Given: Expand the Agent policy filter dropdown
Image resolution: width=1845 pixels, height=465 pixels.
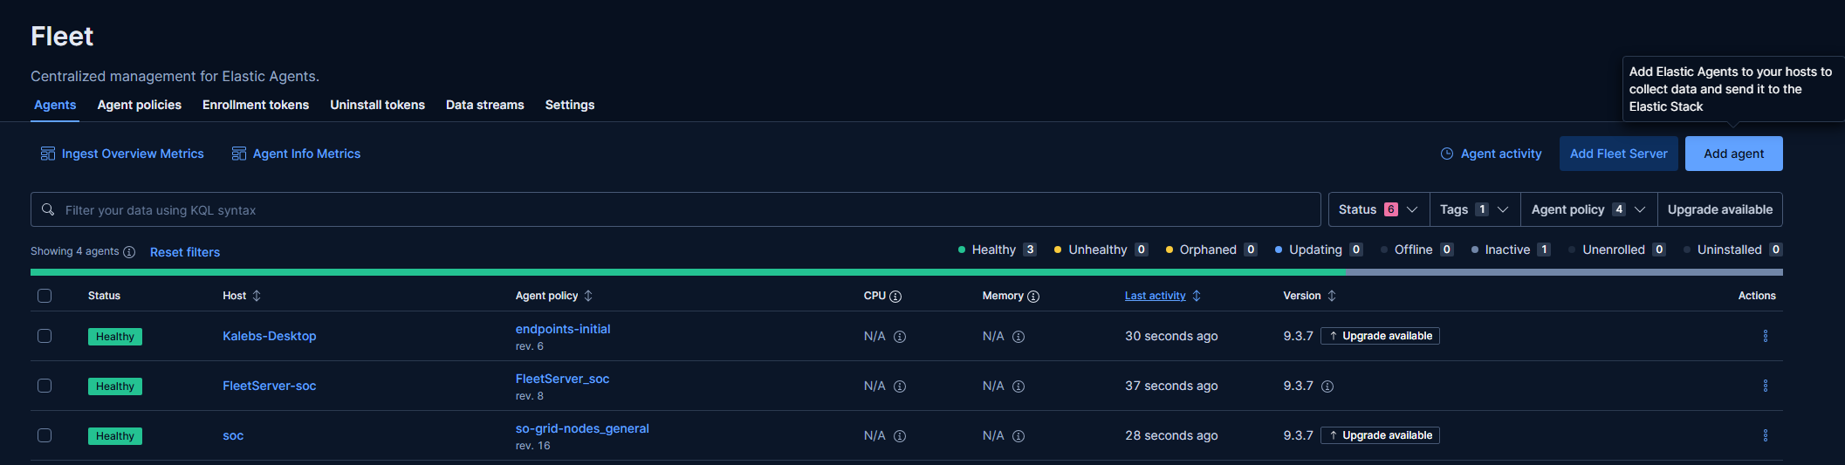Looking at the screenshot, I should (1588, 209).
